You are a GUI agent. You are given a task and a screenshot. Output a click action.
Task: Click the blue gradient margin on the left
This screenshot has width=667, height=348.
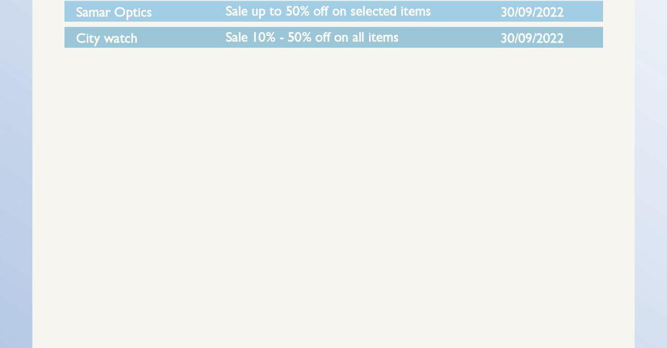click(16, 174)
